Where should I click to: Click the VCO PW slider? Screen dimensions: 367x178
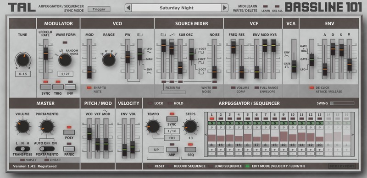pos(128,57)
